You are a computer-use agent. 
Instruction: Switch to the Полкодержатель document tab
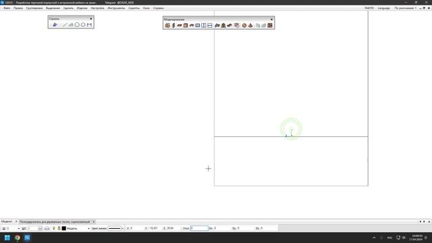(55, 221)
